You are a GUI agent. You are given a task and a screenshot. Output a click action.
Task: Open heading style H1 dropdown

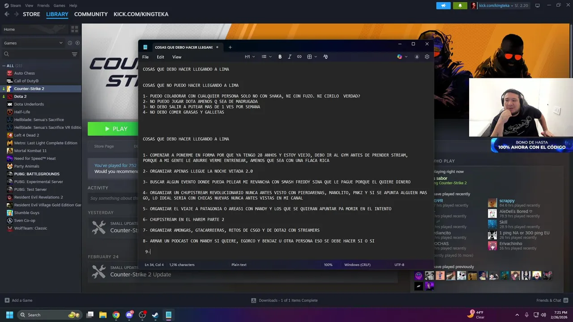[250, 57]
